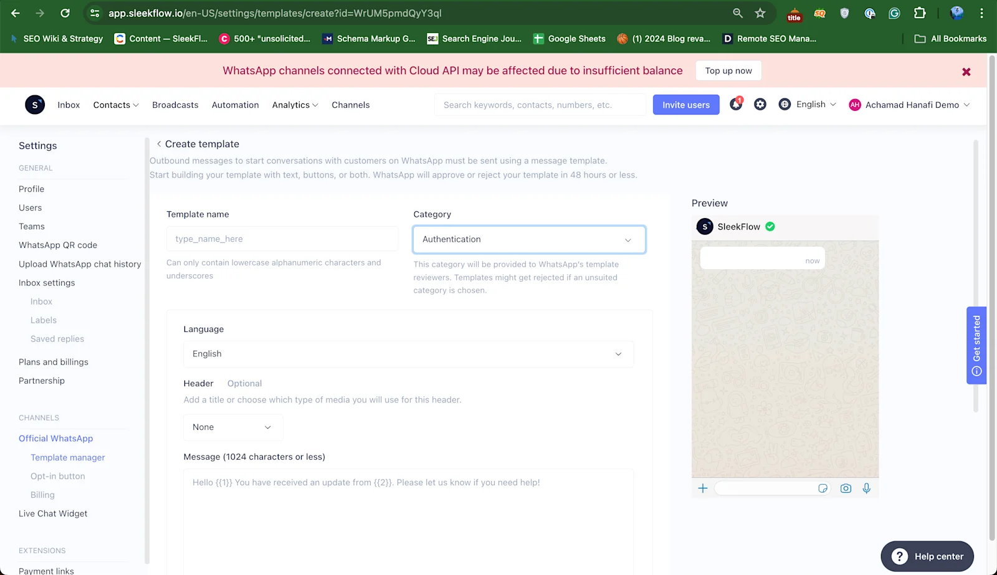Open Partnership in the sidebar

(x=42, y=381)
